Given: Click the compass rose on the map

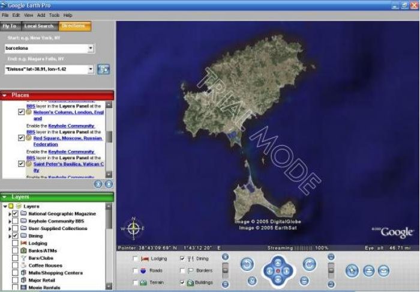Looking at the screenshot, I should [x=133, y=228].
